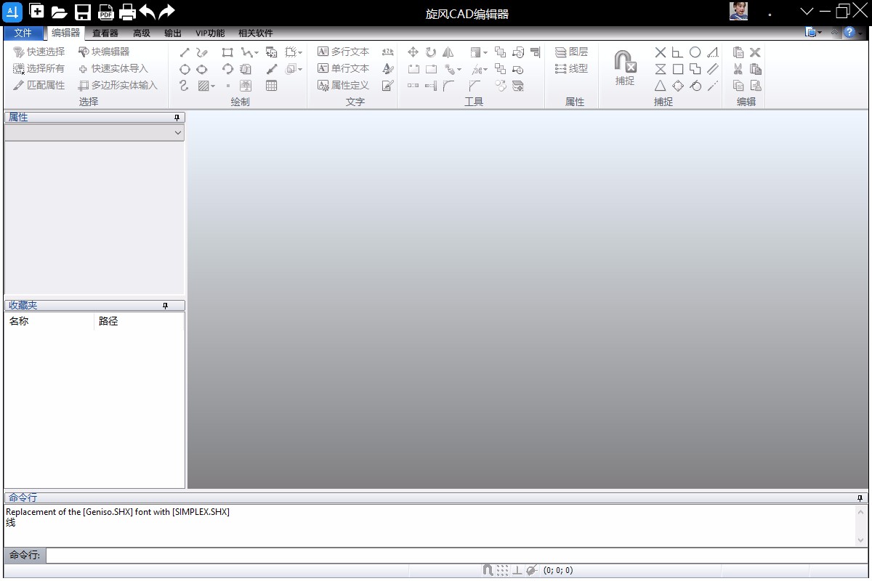Undo the last action

(x=147, y=11)
